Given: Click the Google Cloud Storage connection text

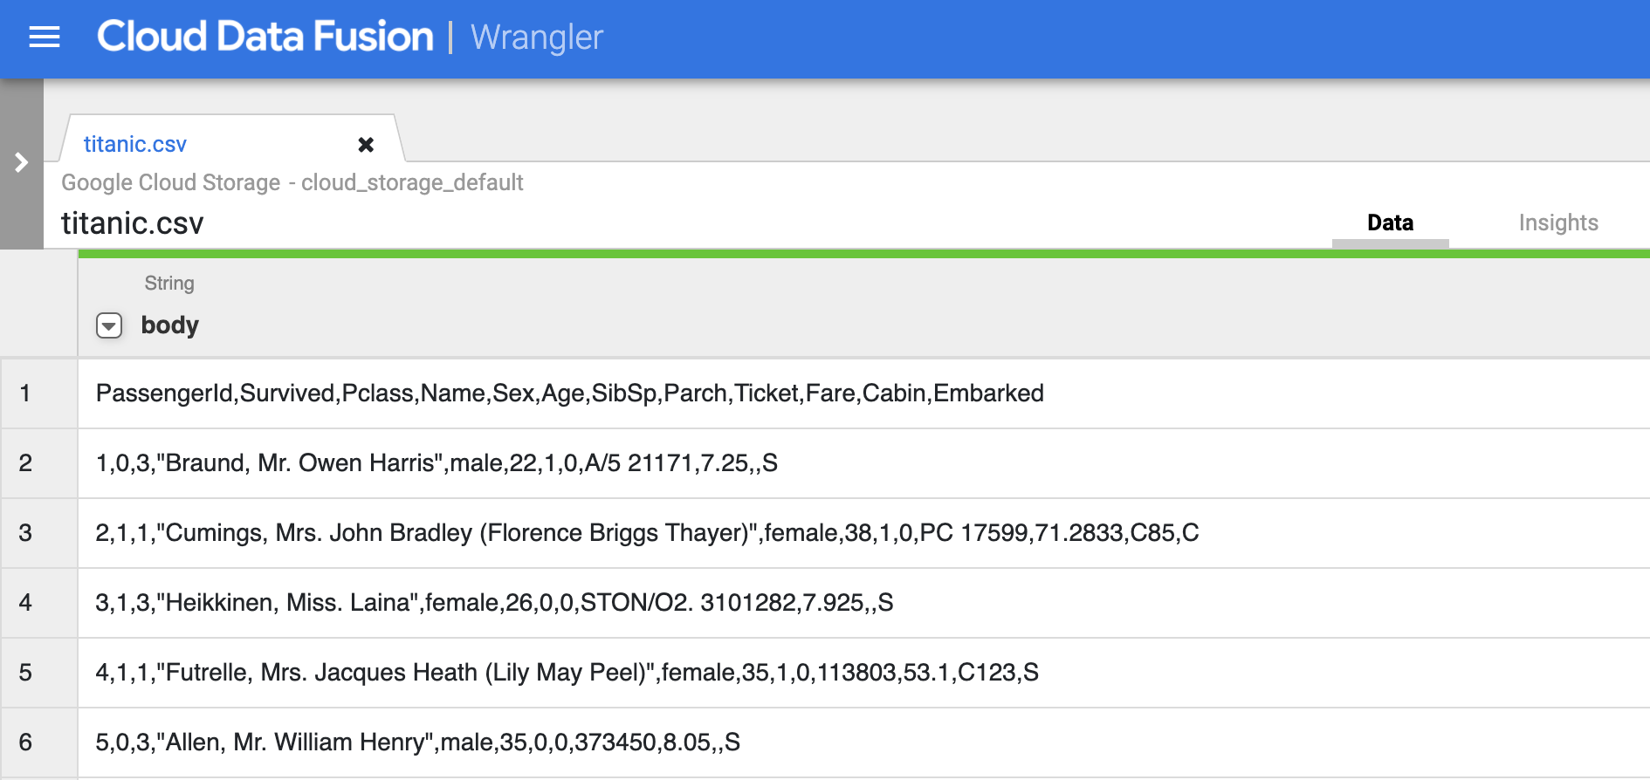Looking at the screenshot, I should (292, 182).
